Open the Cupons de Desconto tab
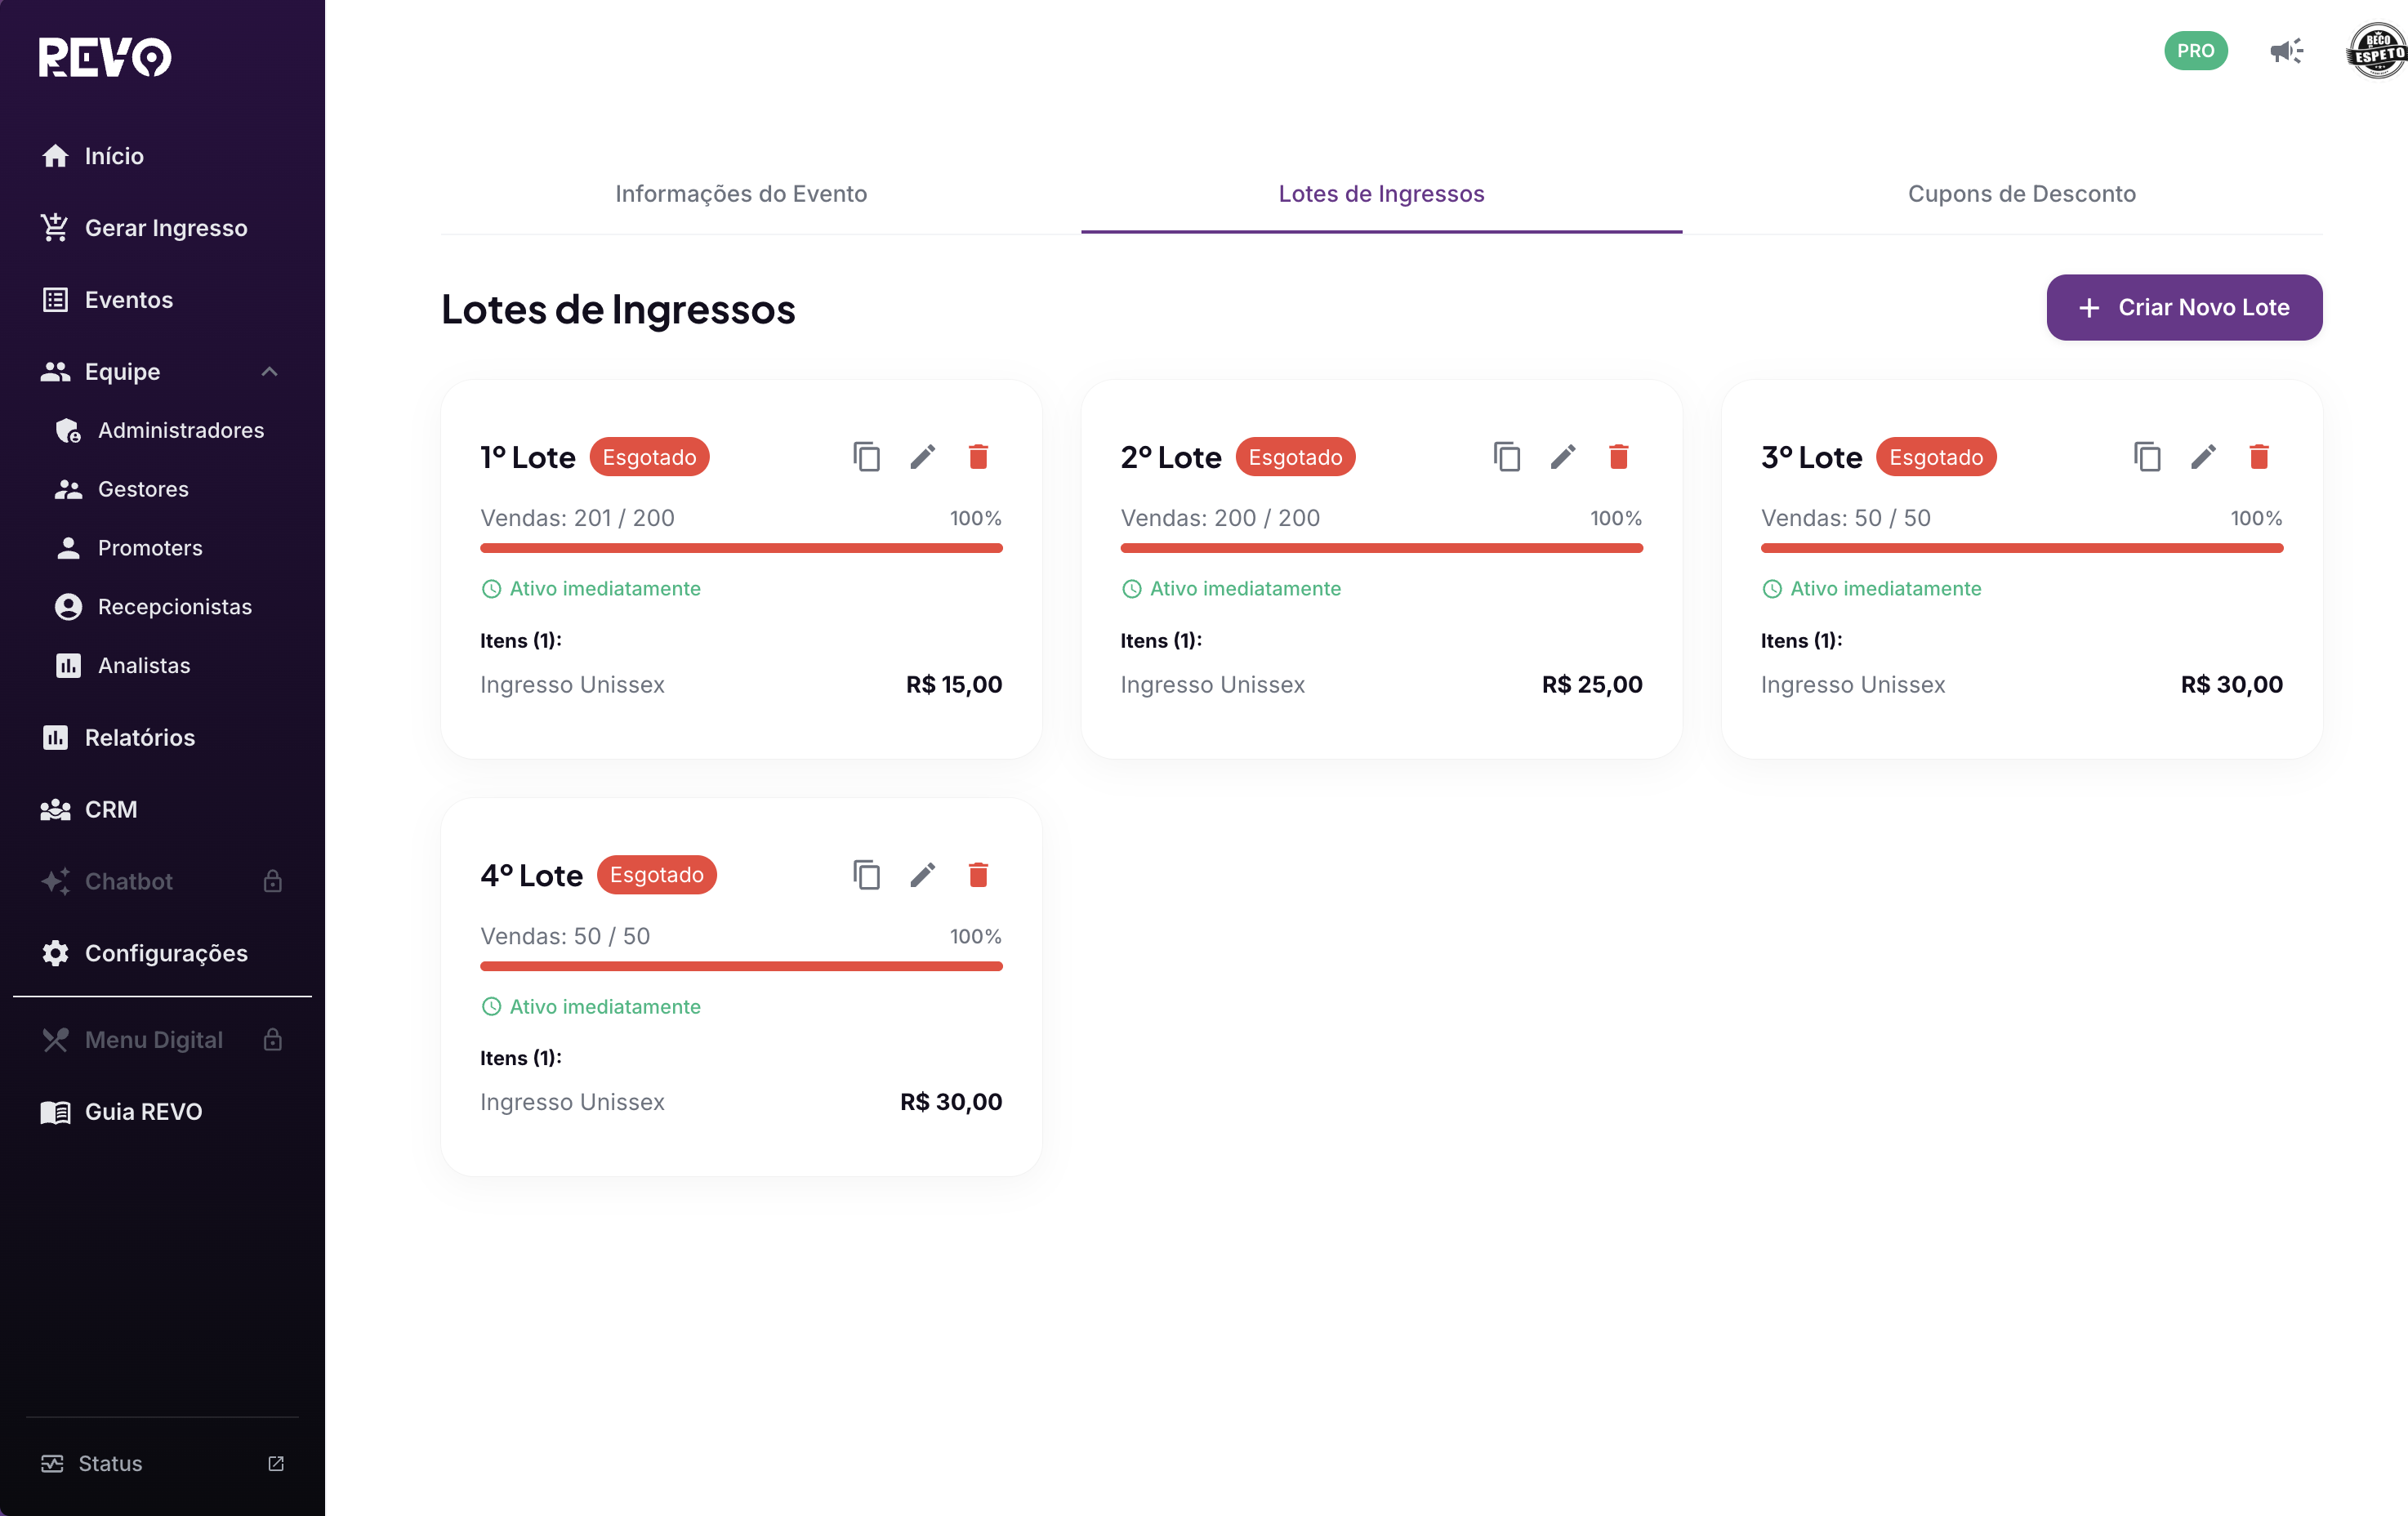Viewport: 2408px width, 1516px height. 2021,194
